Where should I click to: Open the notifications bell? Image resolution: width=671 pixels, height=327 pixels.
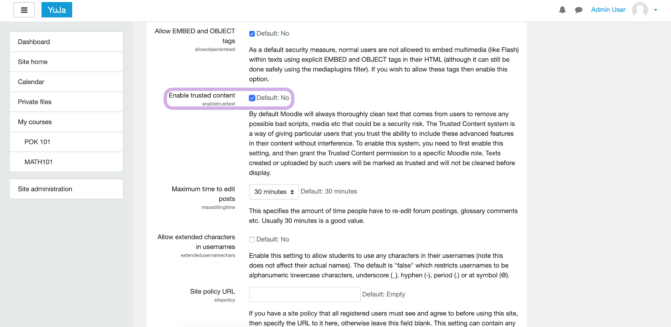[562, 10]
